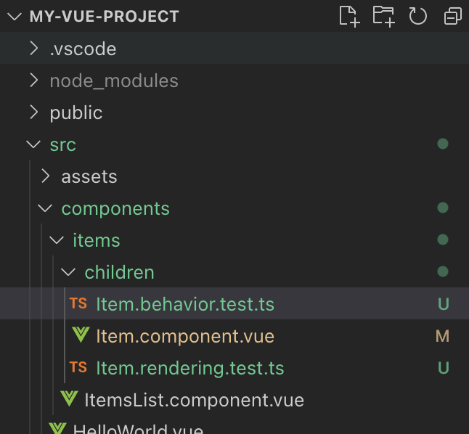Click the Vue icon of Item.component.vue

pos(81,335)
